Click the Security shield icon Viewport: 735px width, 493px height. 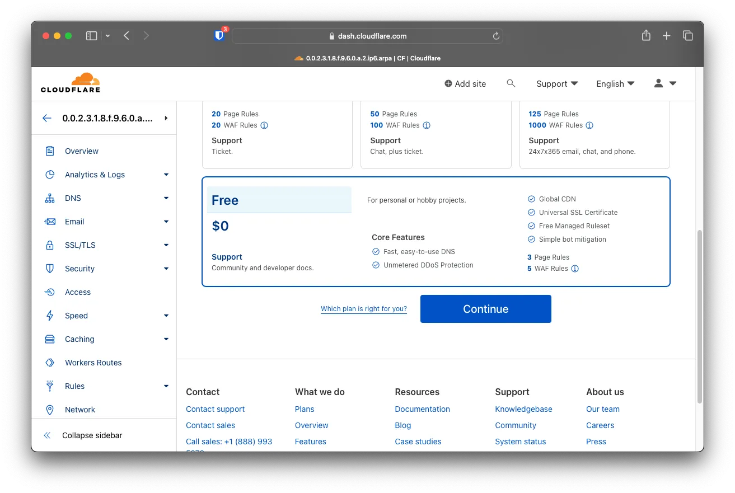coord(50,269)
